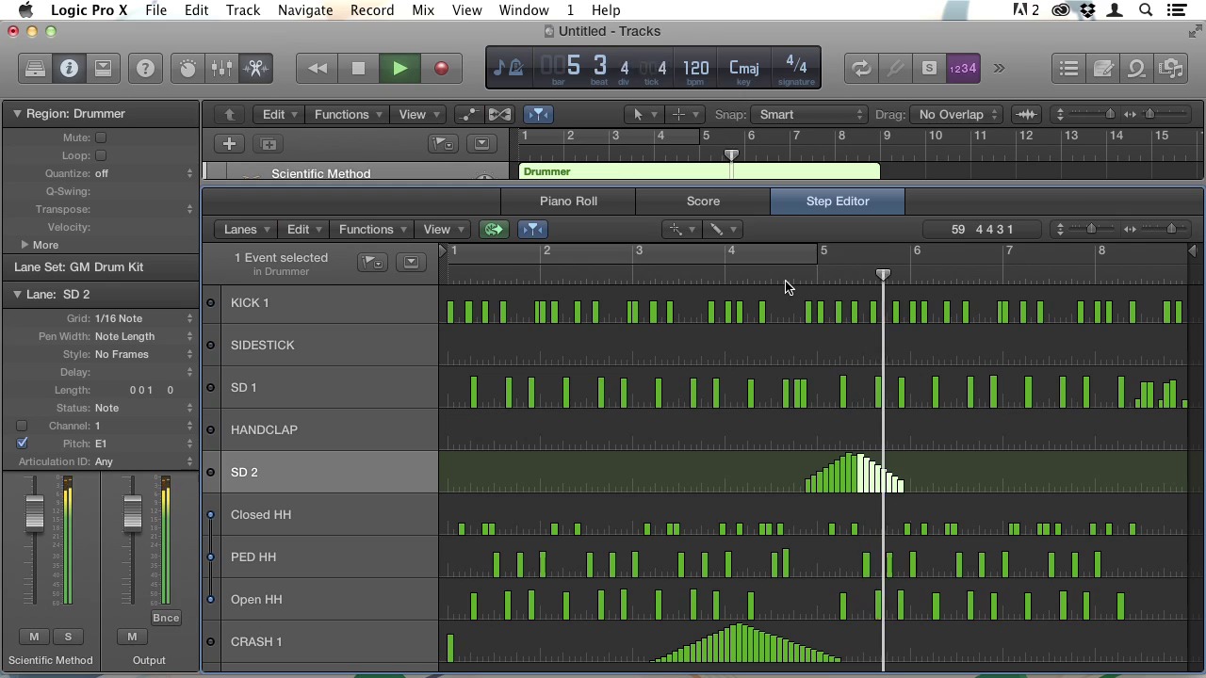Open the Snap Smart dropdown
Image resolution: width=1206 pixels, height=678 pixels.
click(x=808, y=114)
